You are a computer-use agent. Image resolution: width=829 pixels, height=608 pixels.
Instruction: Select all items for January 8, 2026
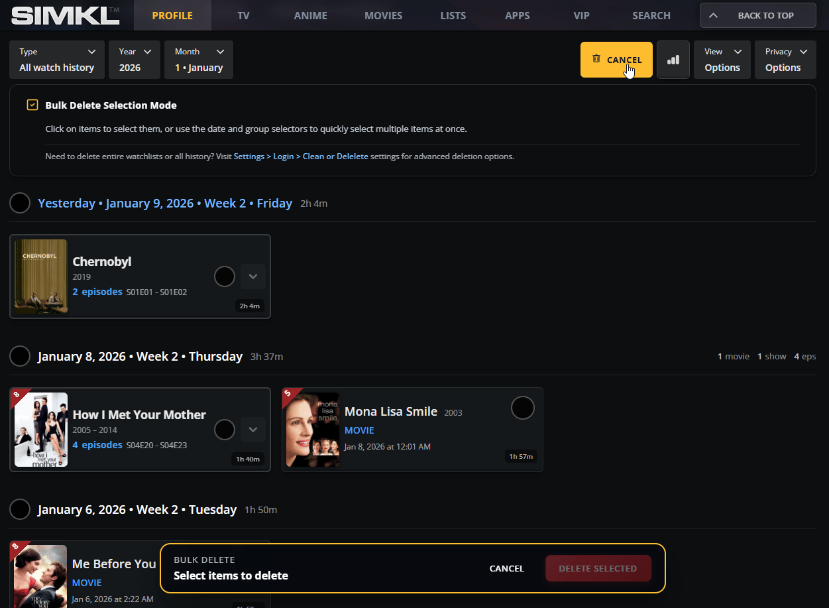point(20,356)
